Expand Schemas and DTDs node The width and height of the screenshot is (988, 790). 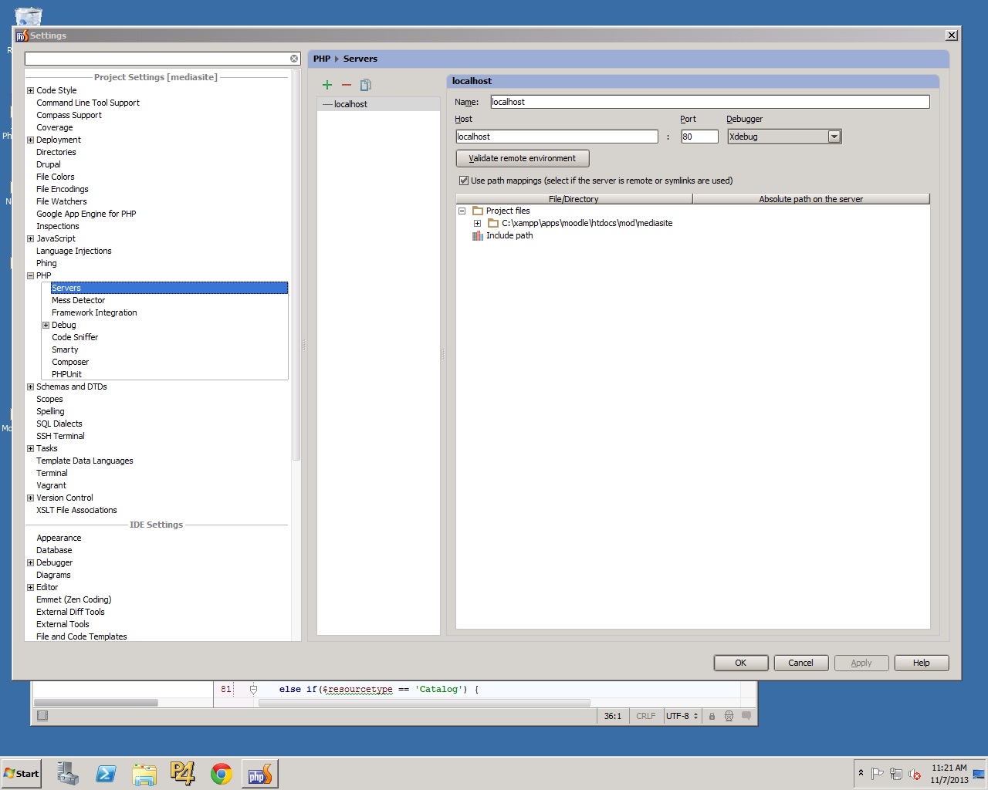pyautogui.click(x=30, y=387)
